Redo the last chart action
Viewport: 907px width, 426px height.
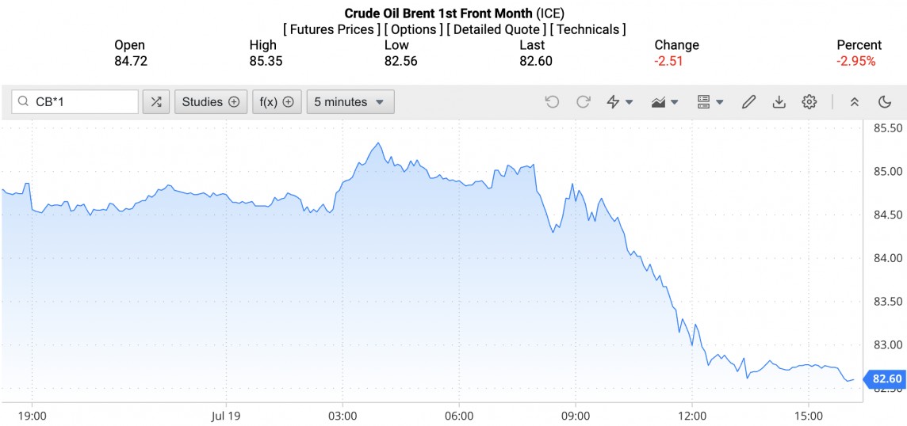[584, 102]
